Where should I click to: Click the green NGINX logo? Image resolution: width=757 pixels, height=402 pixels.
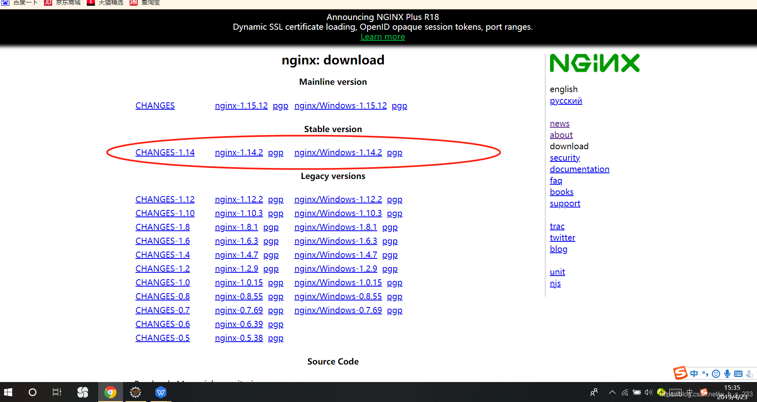[595, 63]
